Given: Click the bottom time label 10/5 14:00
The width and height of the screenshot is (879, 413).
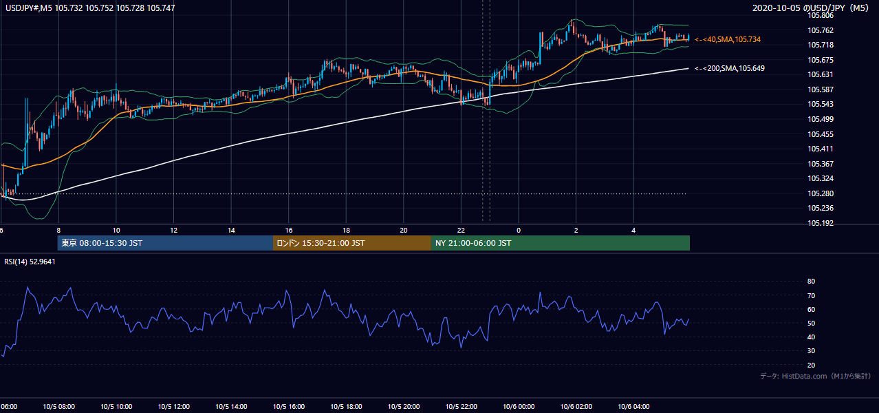Looking at the screenshot, I should coord(231,407).
